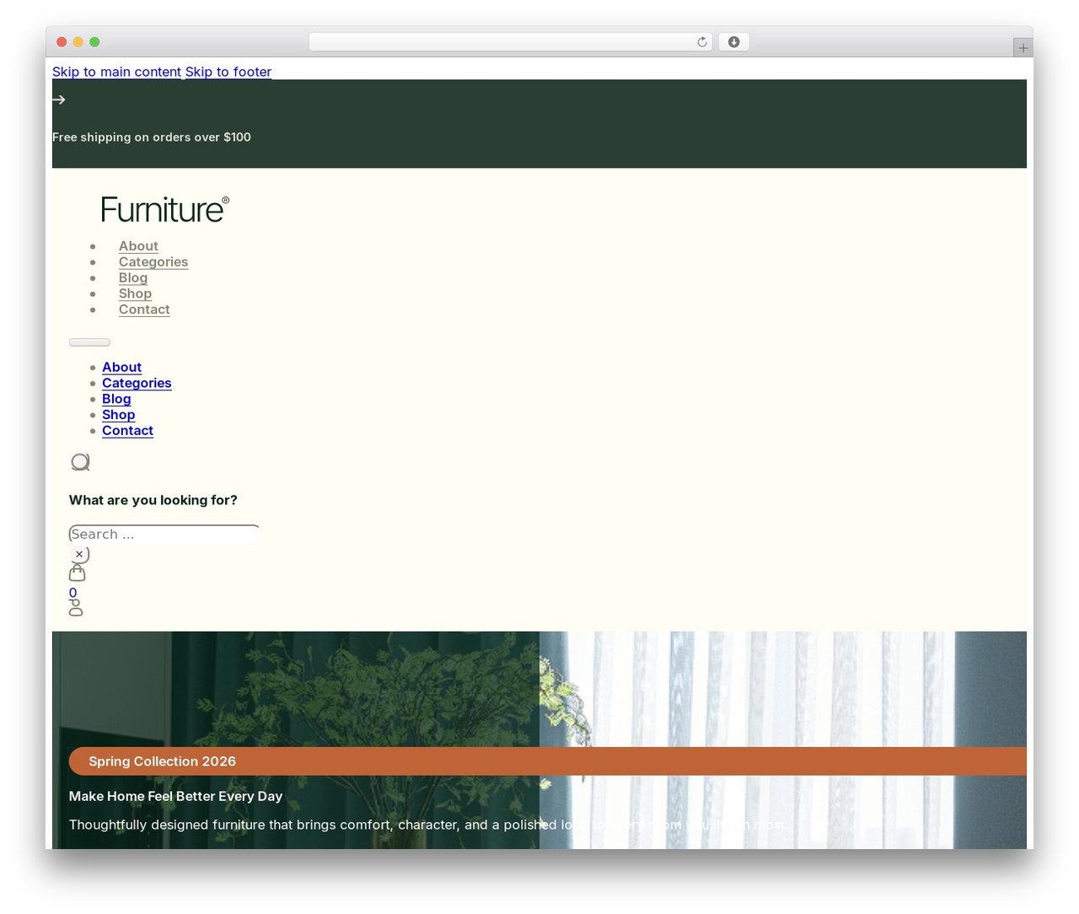
Task: Click the Make Home Feel Better Every Day heading
Action: [x=175, y=796]
